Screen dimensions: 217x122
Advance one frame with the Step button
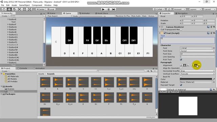click(114, 9)
